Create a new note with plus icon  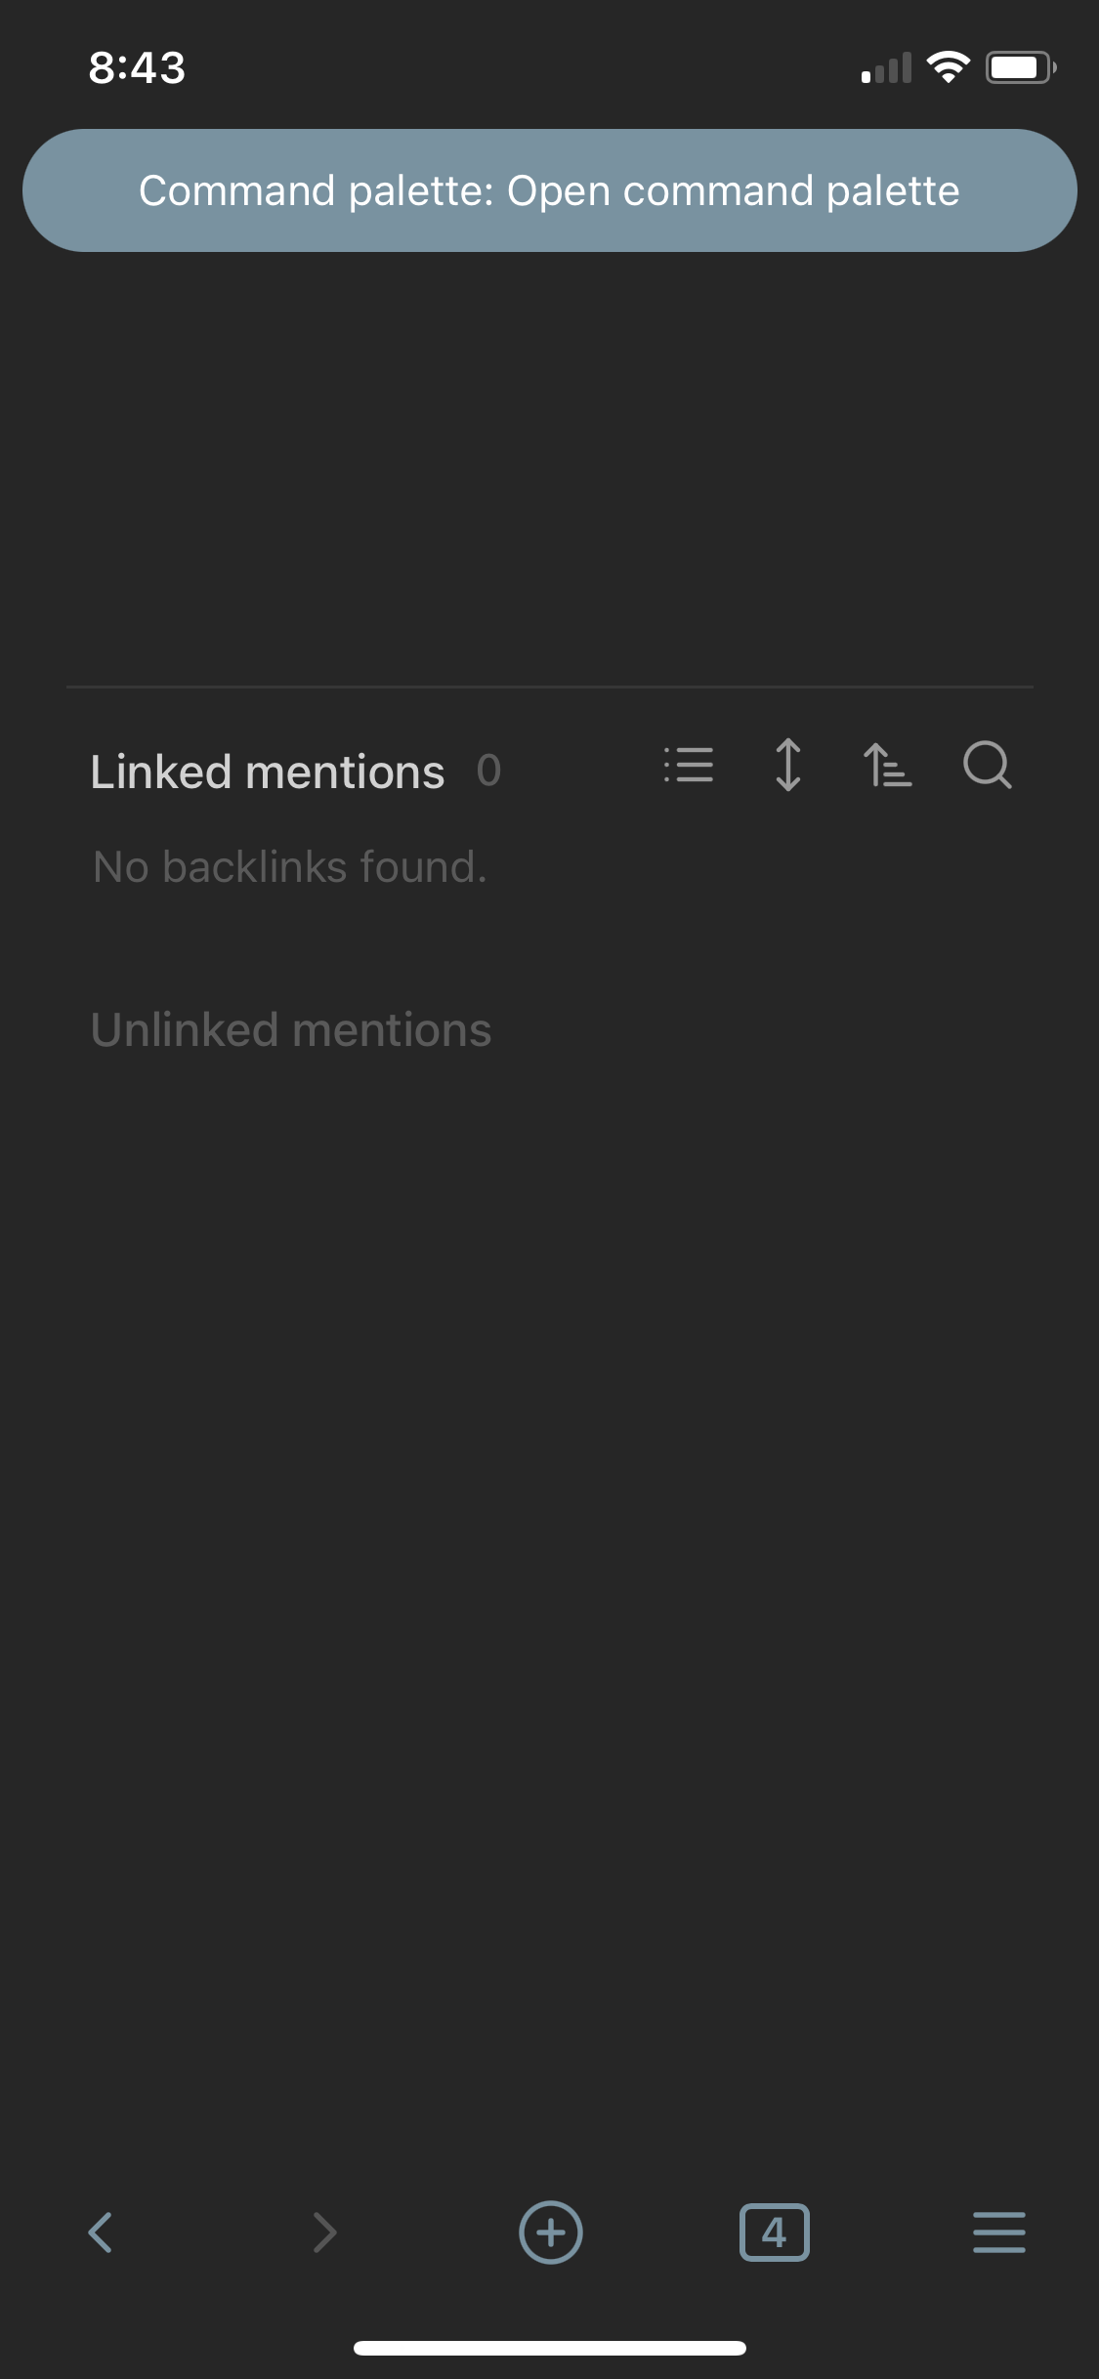[550, 2233]
